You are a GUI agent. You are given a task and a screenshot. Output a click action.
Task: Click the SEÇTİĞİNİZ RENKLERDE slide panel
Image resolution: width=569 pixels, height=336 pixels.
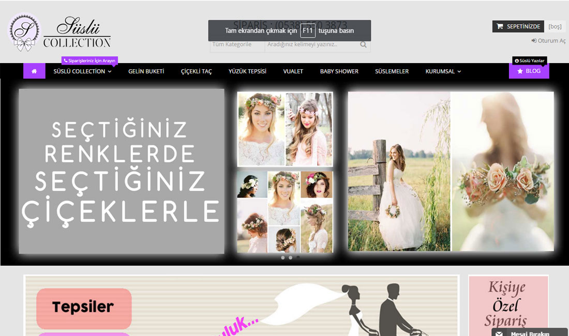pos(122,172)
